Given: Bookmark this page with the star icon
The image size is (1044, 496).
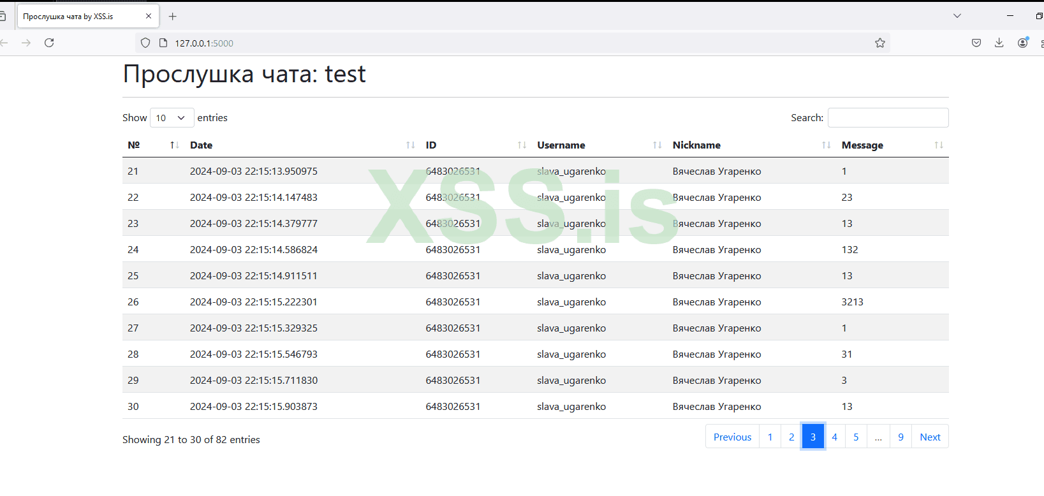Looking at the screenshot, I should point(880,43).
